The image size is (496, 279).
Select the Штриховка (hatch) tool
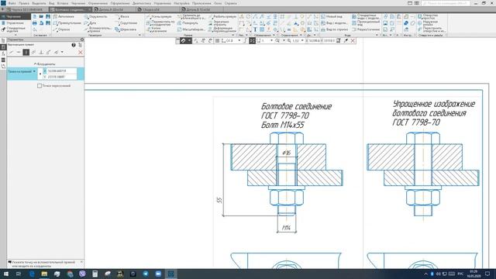[126, 29]
